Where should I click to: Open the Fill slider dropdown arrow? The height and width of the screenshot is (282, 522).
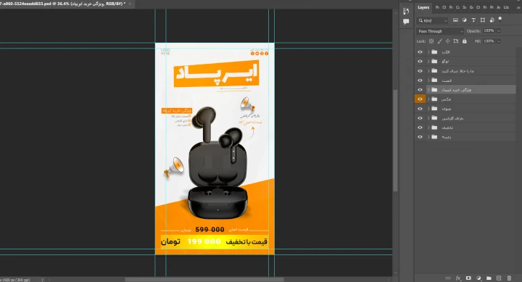tap(499, 41)
